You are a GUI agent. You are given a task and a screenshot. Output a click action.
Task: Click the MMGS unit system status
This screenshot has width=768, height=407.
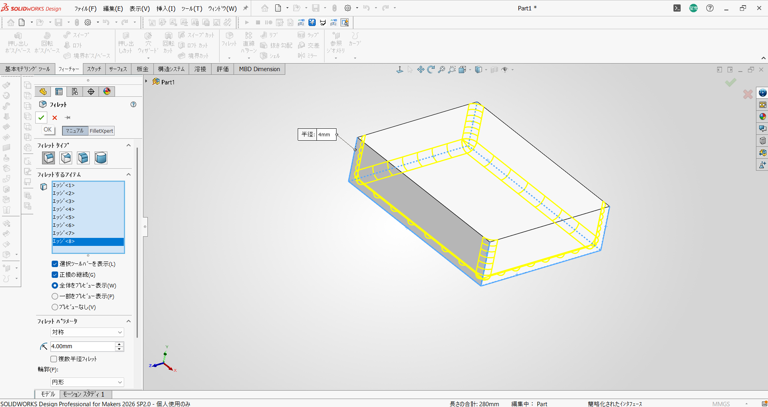click(721, 404)
